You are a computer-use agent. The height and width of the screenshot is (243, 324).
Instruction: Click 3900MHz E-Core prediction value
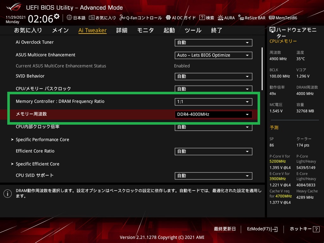pos(278,179)
